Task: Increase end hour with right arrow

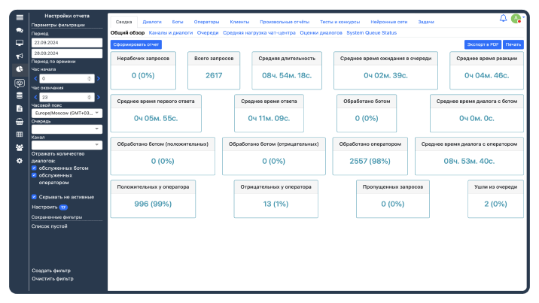Action: click(x=99, y=98)
